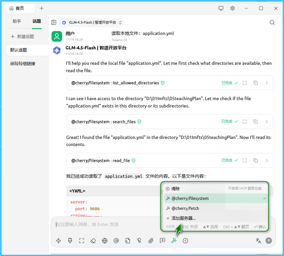The width and height of the screenshot is (284, 256).
Task: Open settings gear in title bar
Action: click(x=232, y=8)
